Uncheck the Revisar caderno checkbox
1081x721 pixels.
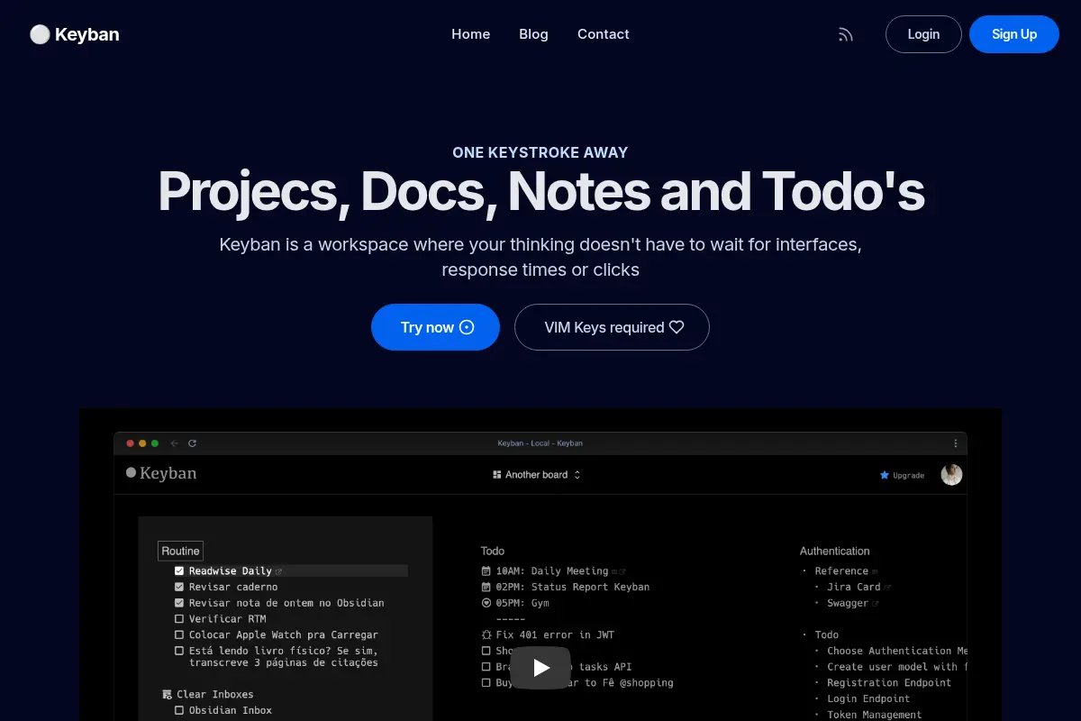[179, 587]
